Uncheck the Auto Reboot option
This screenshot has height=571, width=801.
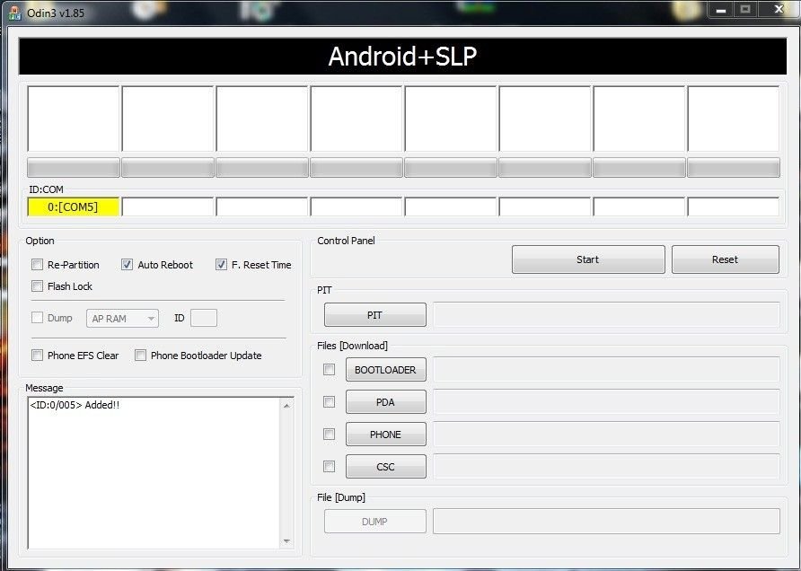(127, 265)
